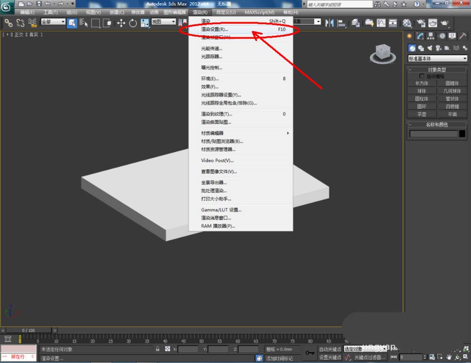This screenshot has width=471, height=363.
Task: Click the Mirror tool icon
Action: 329,23
